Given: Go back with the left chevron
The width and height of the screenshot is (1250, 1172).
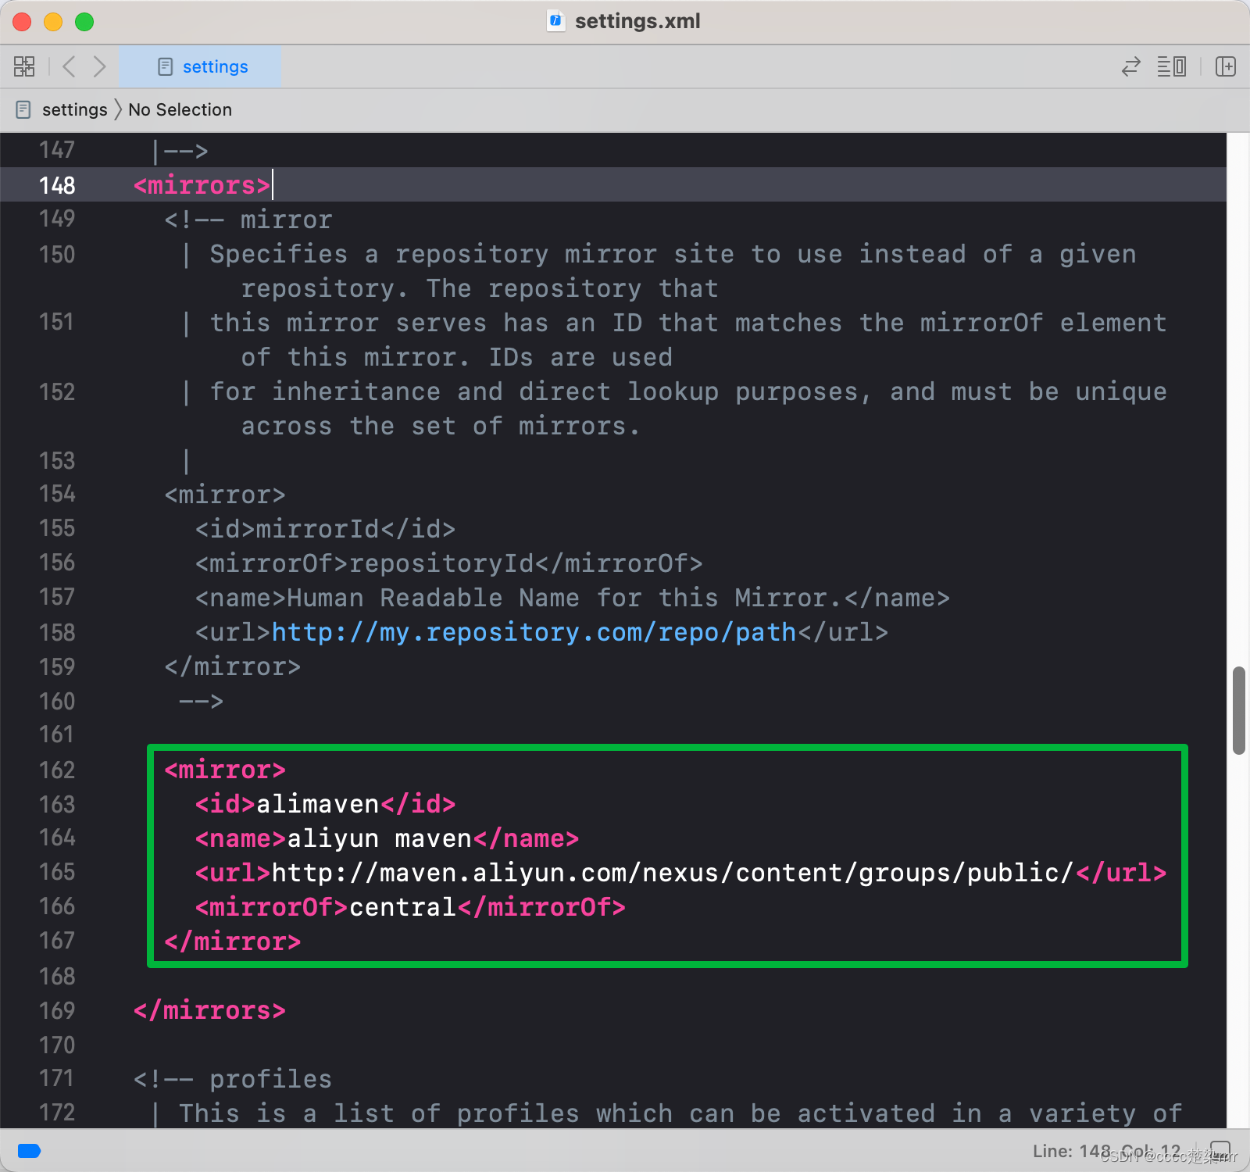Looking at the screenshot, I should pos(69,66).
